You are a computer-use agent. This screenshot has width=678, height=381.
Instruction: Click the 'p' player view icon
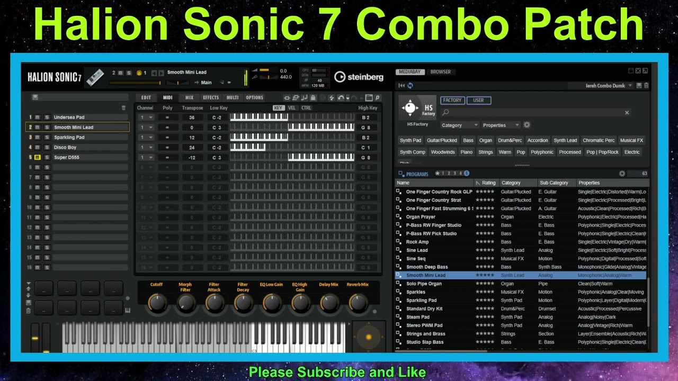point(377,98)
